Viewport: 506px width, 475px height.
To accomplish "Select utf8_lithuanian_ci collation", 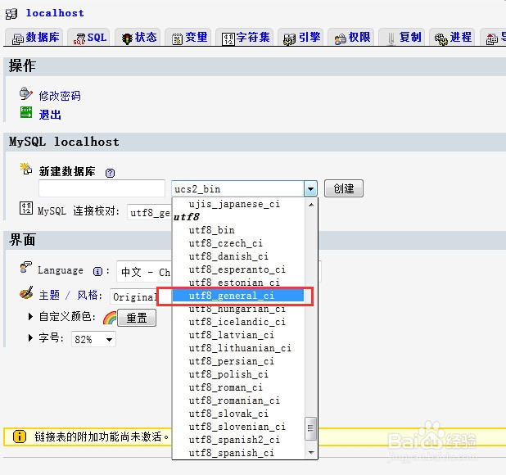I will pos(240,348).
